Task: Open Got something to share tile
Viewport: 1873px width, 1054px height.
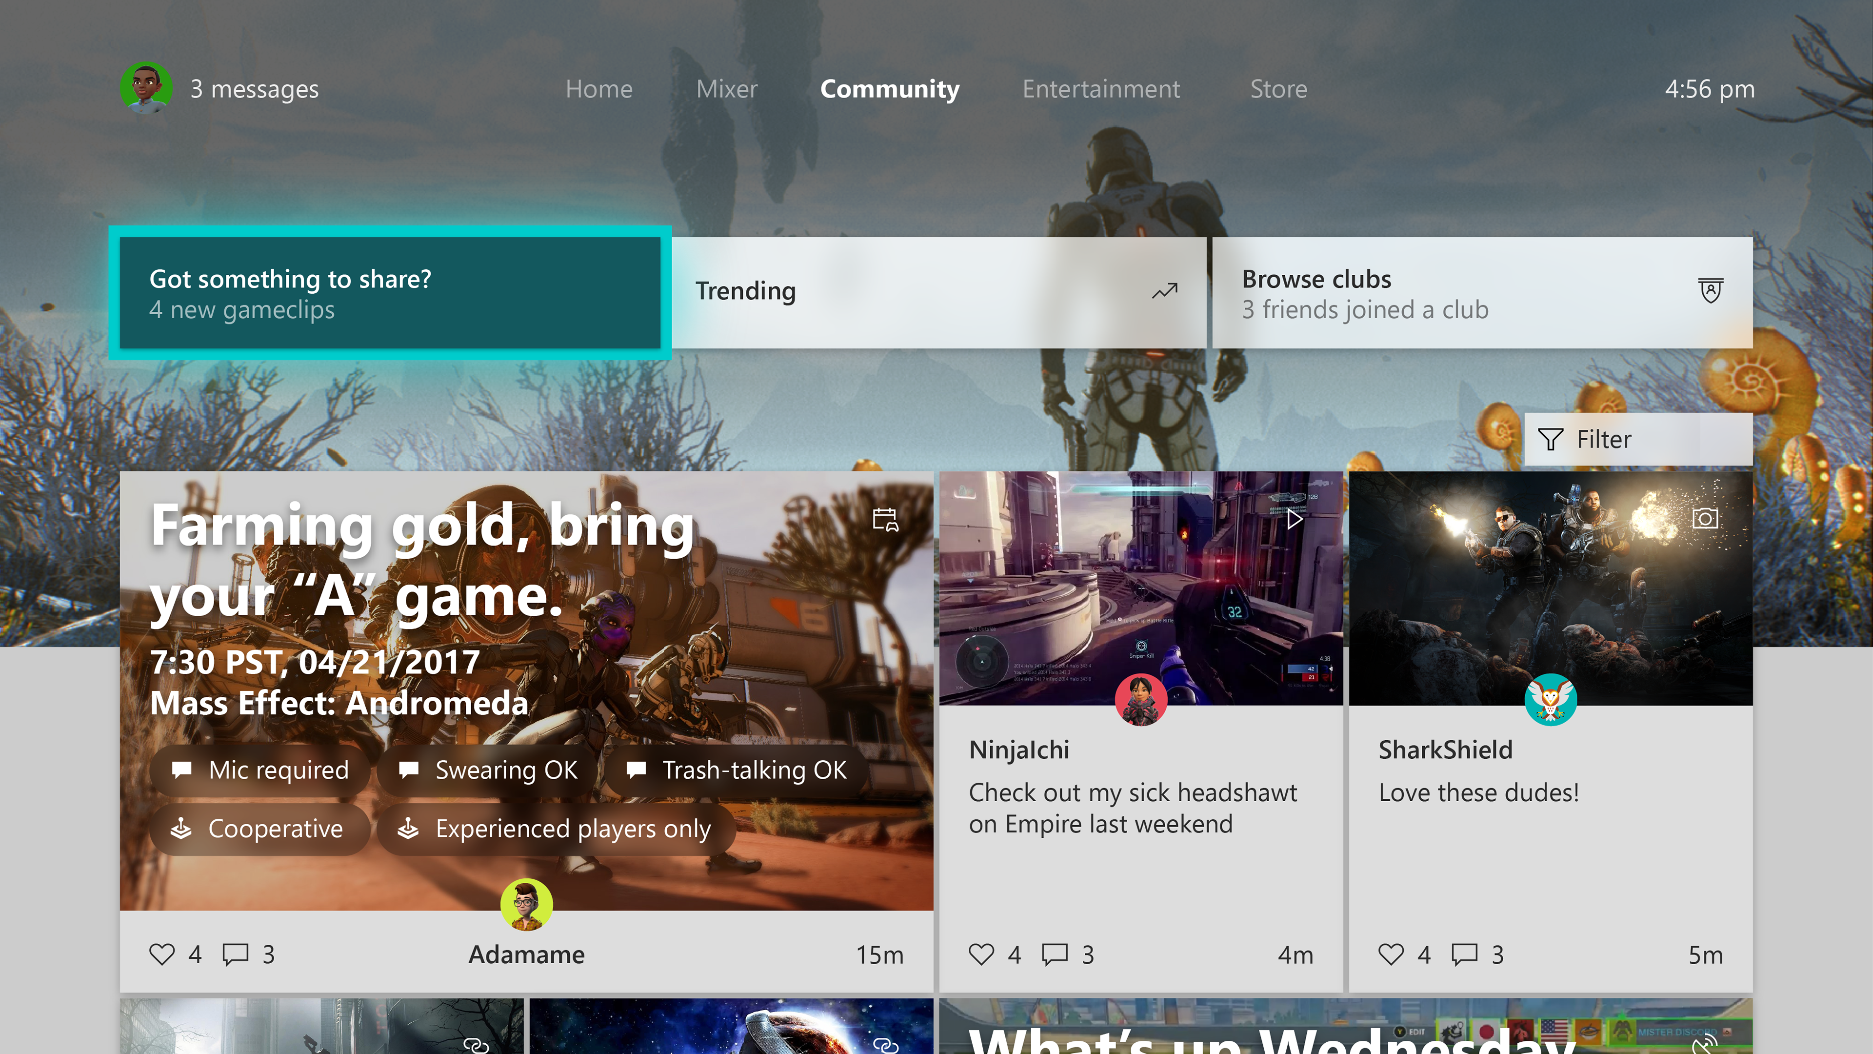Action: pos(390,292)
